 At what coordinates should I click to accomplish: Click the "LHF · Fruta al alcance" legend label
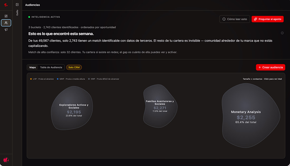point(43,79)
